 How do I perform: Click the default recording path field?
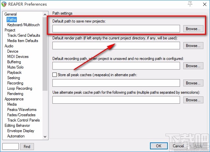116,66
